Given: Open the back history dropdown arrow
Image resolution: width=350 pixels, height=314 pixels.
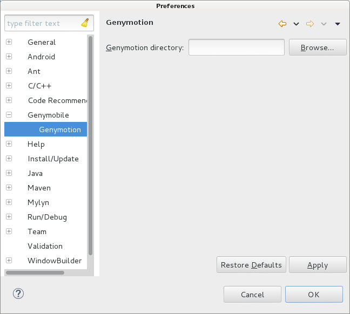Looking at the screenshot, I should pyautogui.click(x=296, y=24).
